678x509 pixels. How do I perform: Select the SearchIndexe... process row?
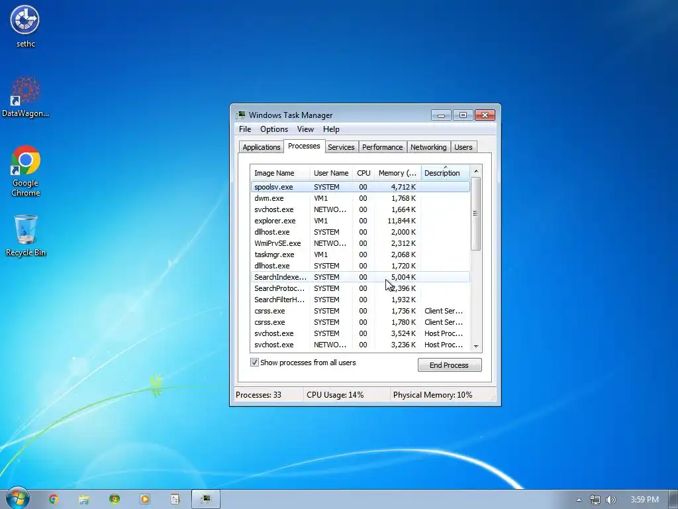click(360, 277)
